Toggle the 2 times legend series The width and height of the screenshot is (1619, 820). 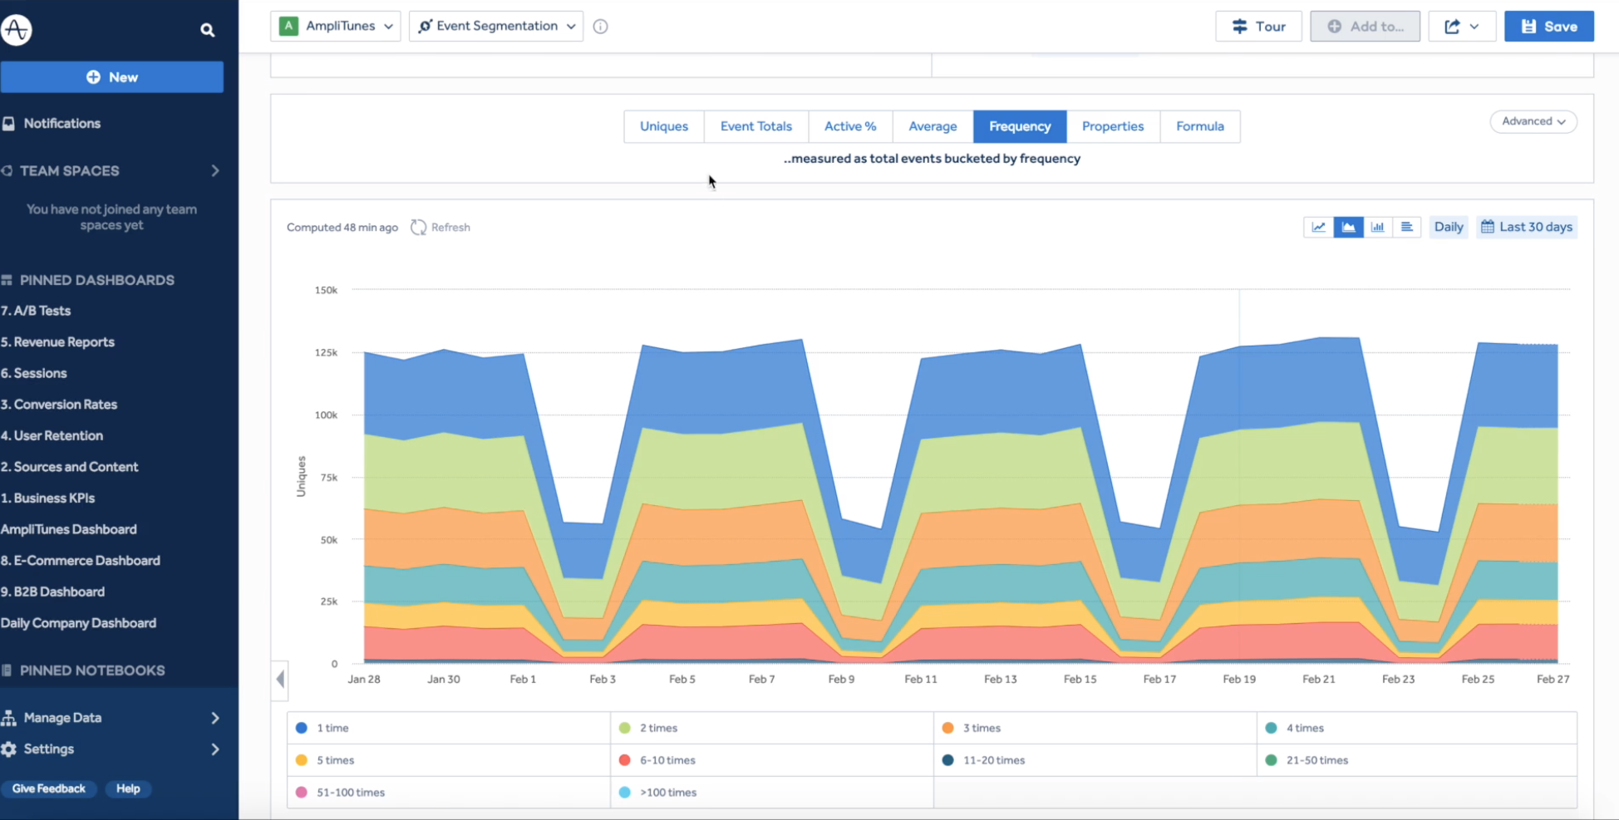pyautogui.click(x=772, y=728)
